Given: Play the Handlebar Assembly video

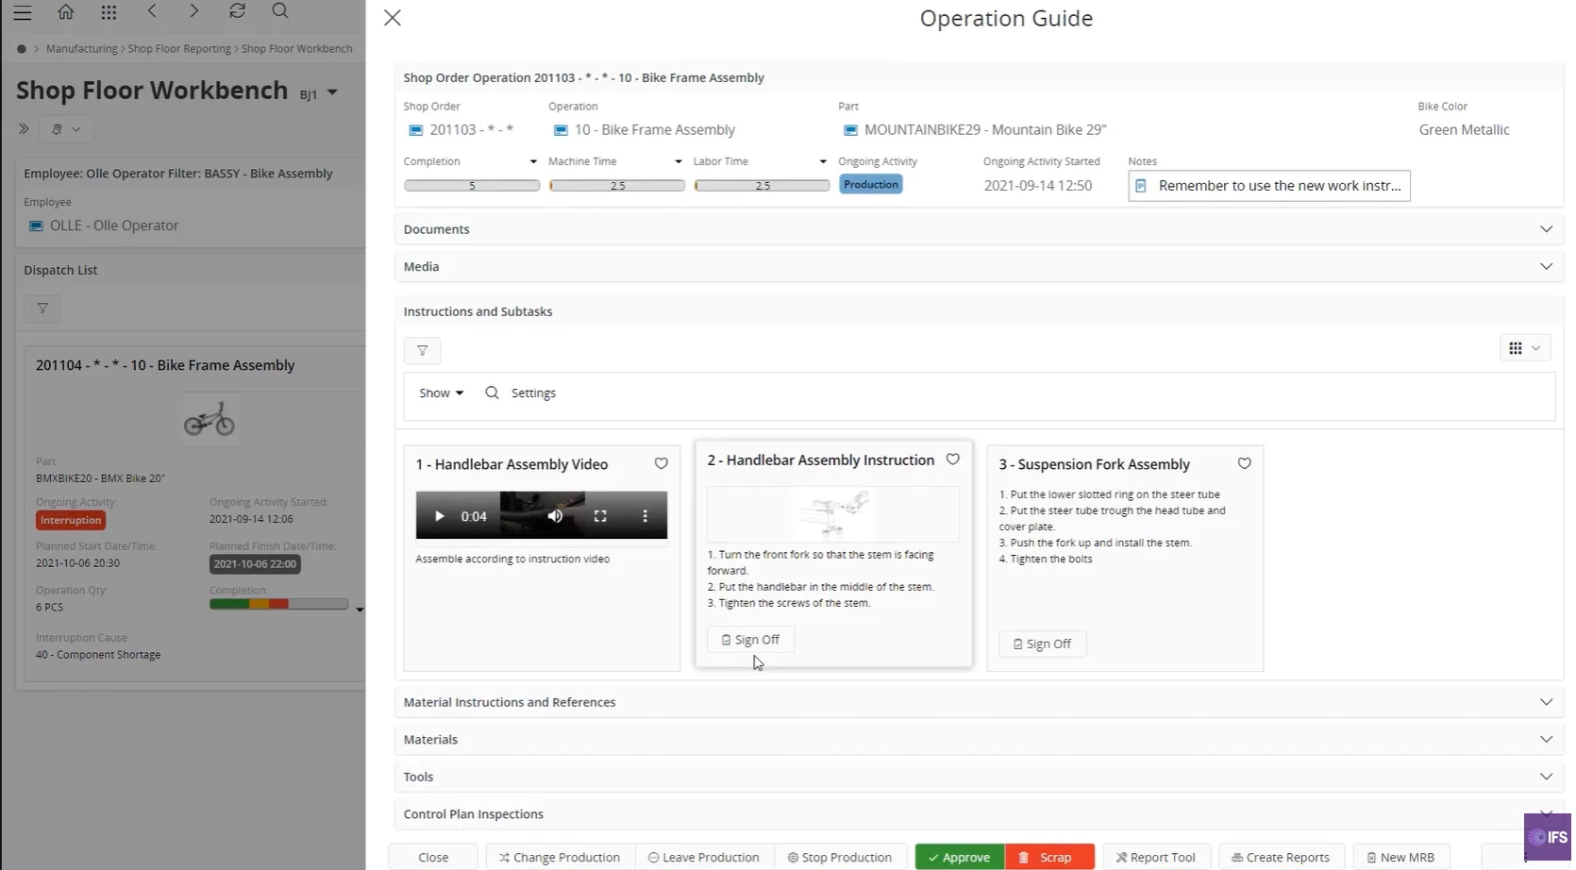Looking at the screenshot, I should [439, 516].
